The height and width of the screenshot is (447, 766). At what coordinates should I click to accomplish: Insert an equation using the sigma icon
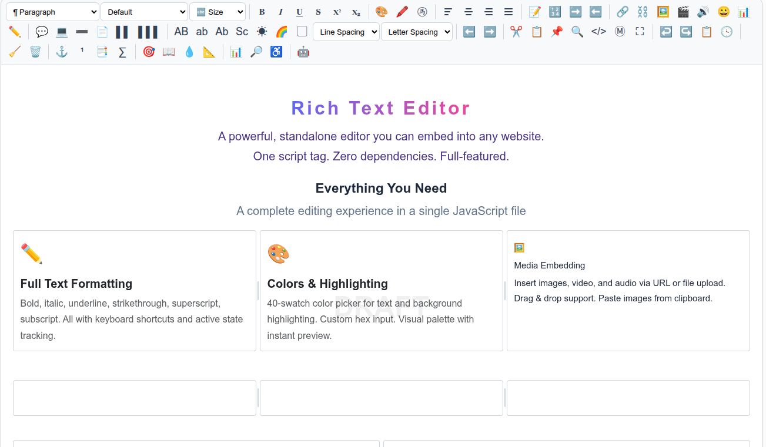(x=122, y=52)
